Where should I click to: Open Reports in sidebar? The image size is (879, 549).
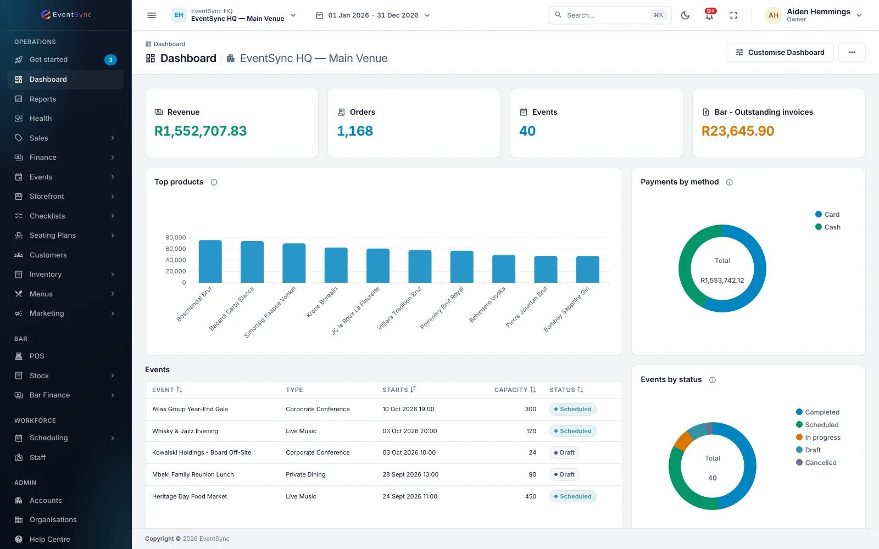pos(66,99)
